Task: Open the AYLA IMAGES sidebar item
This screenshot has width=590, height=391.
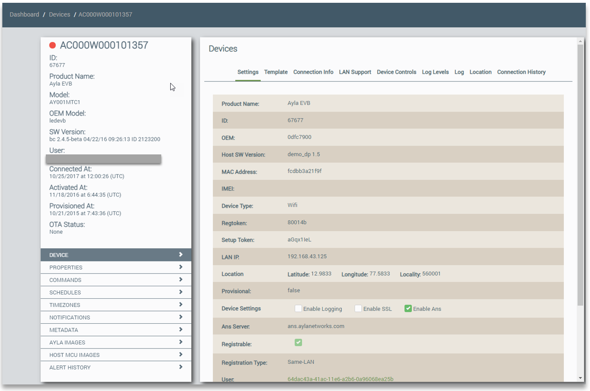Action: (x=116, y=342)
